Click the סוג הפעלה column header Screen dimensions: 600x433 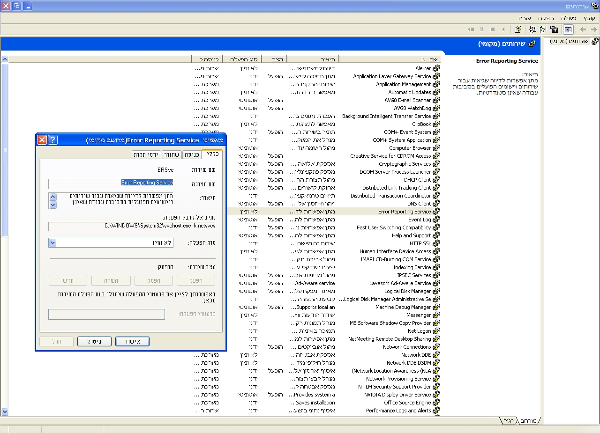click(x=242, y=59)
